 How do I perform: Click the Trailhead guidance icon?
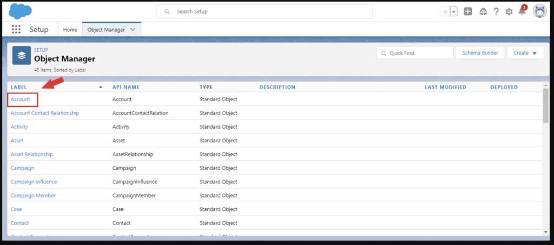coord(483,12)
